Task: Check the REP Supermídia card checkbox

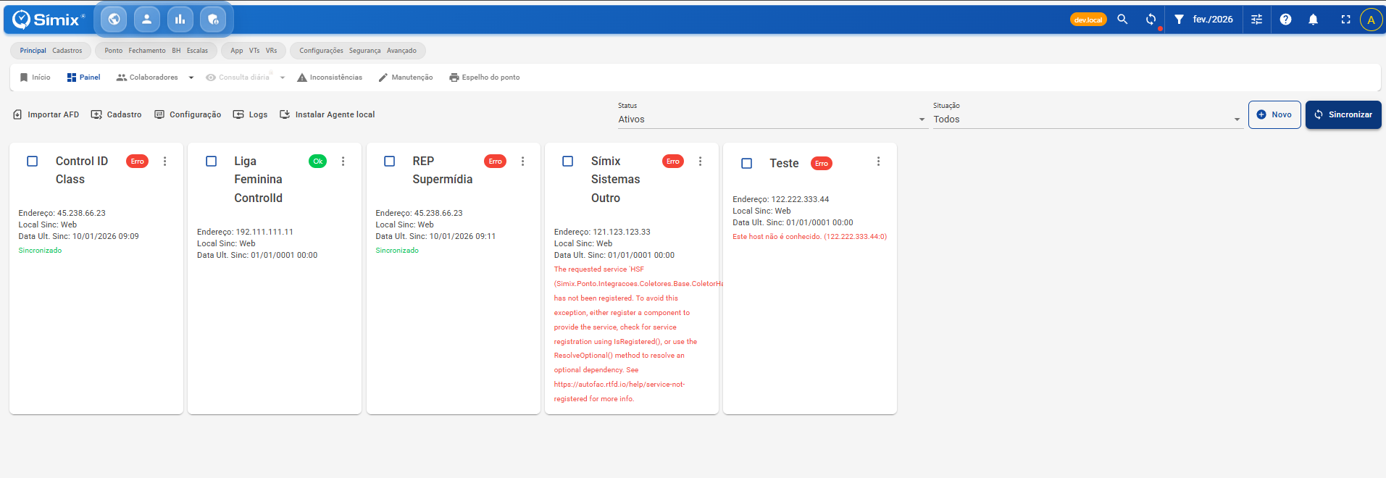Action: tap(390, 162)
